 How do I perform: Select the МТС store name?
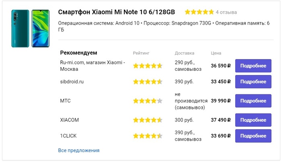(x=65, y=101)
